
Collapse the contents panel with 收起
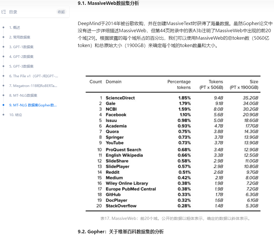[x=61, y=12]
